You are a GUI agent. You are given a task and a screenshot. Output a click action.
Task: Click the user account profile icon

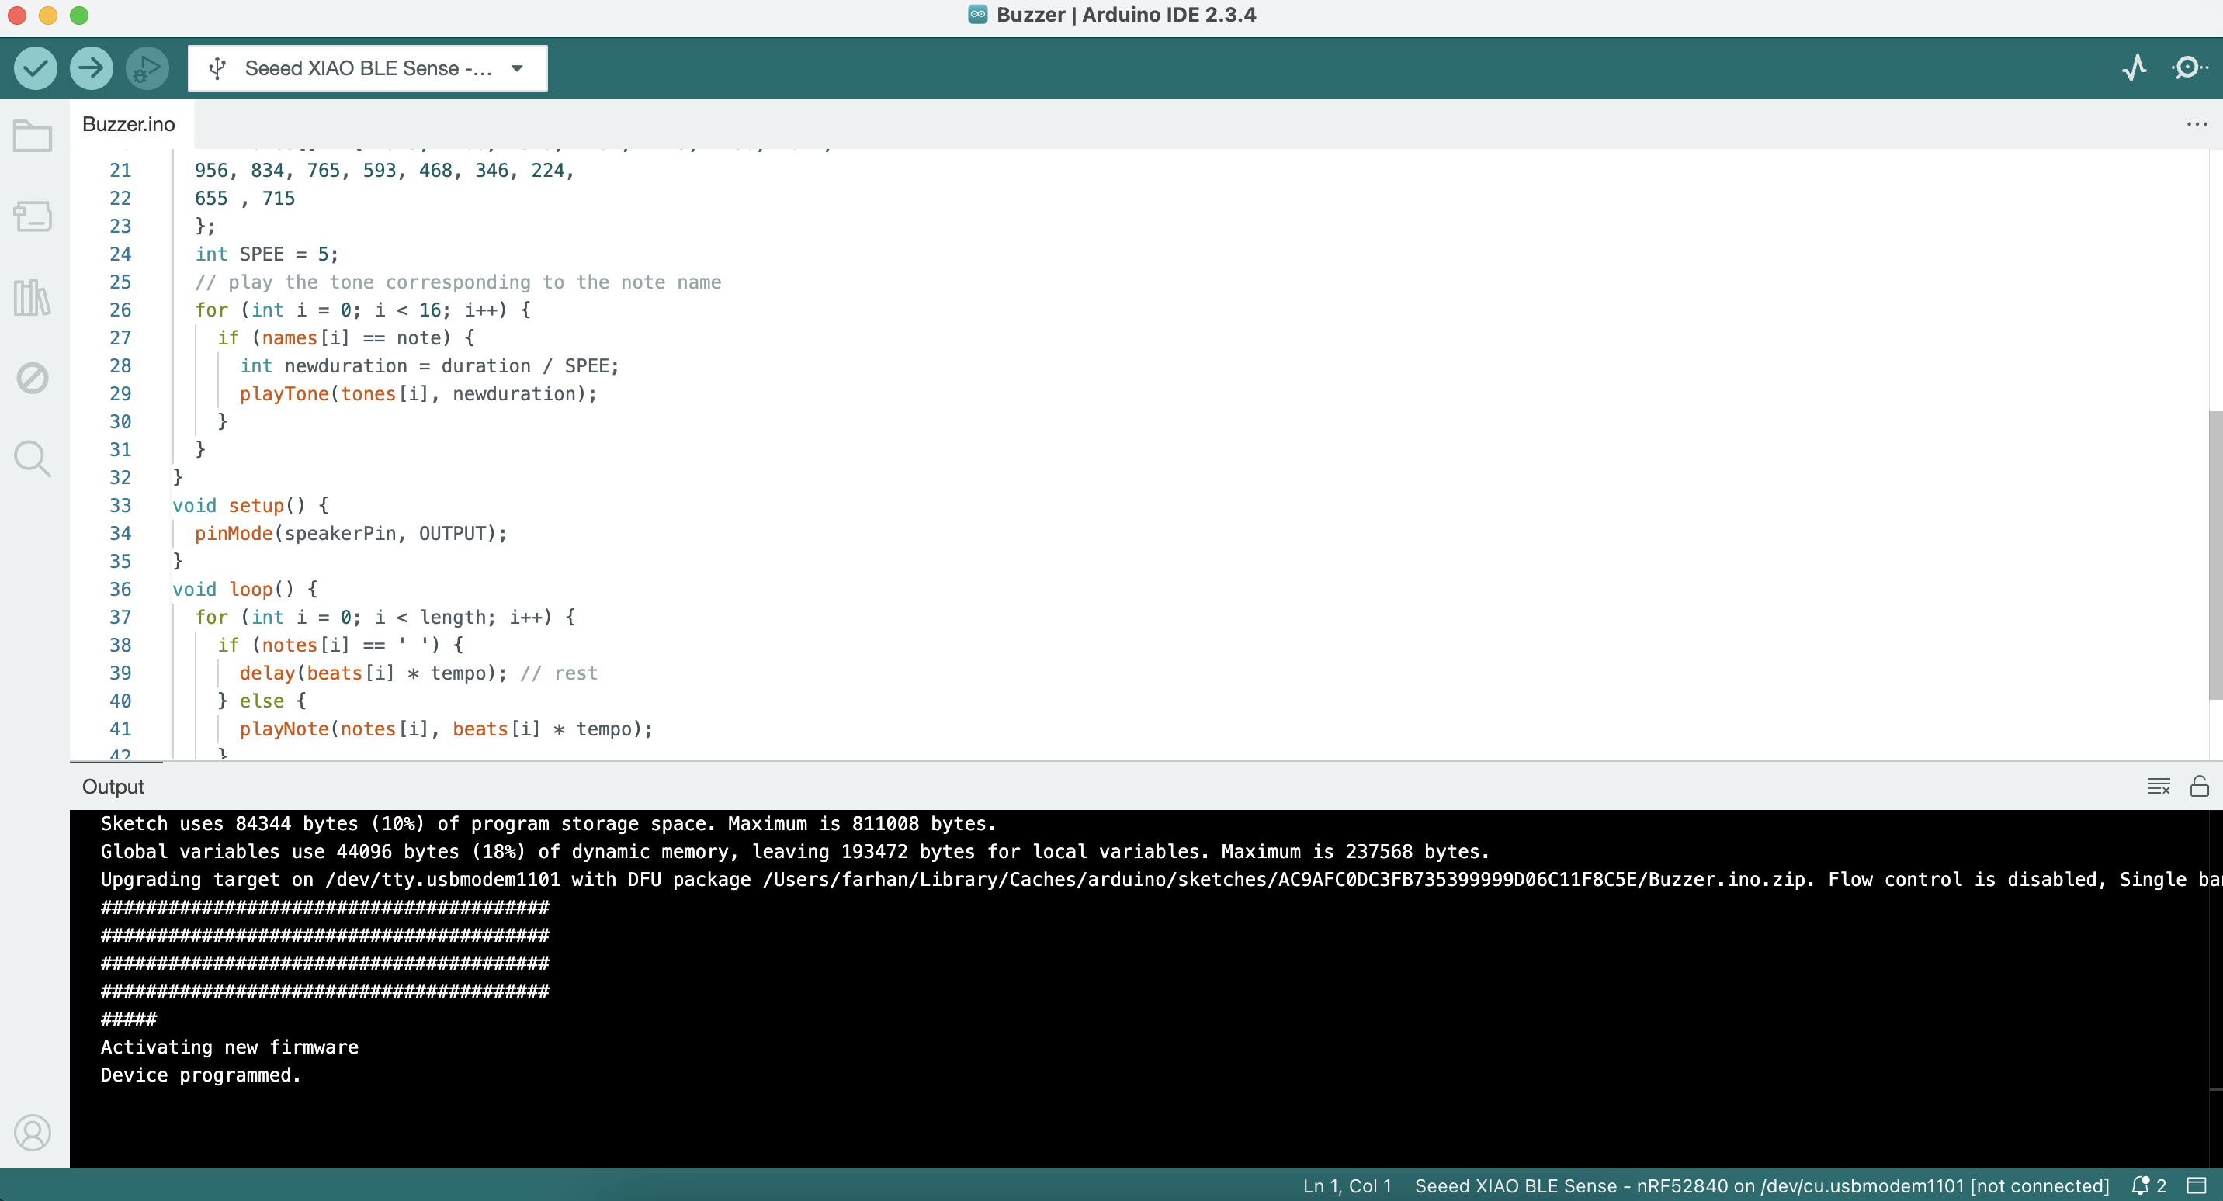(x=33, y=1132)
